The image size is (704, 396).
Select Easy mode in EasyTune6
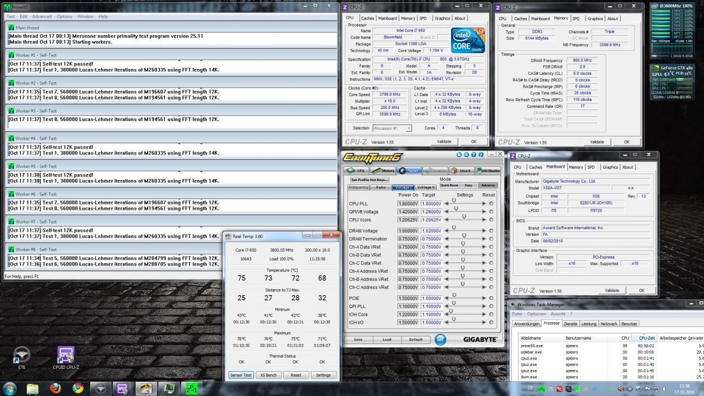tap(469, 185)
